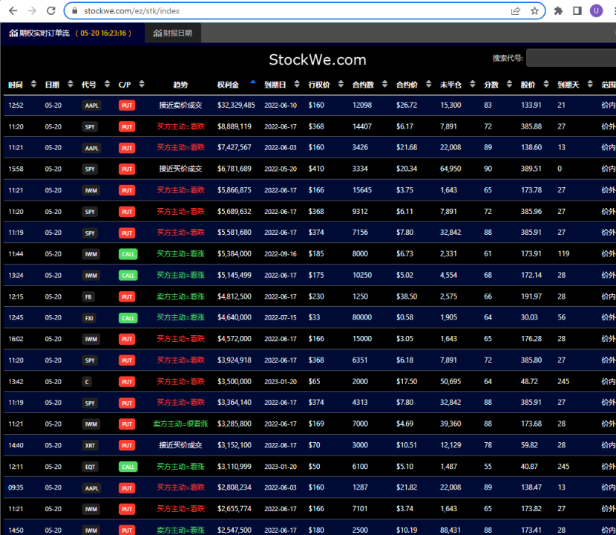This screenshot has height=535, width=616.
Task: Click the share page icon in address bar
Action: tap(516, 11)
